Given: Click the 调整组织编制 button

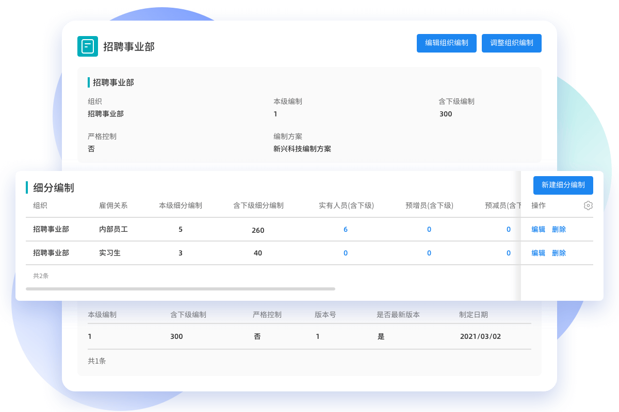Looking at the screenshot, I should coord(511,43).
